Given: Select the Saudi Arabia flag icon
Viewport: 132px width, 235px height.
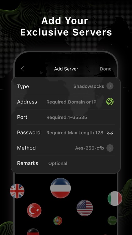Looking at the screenshot, I should [x=112, y=221].
